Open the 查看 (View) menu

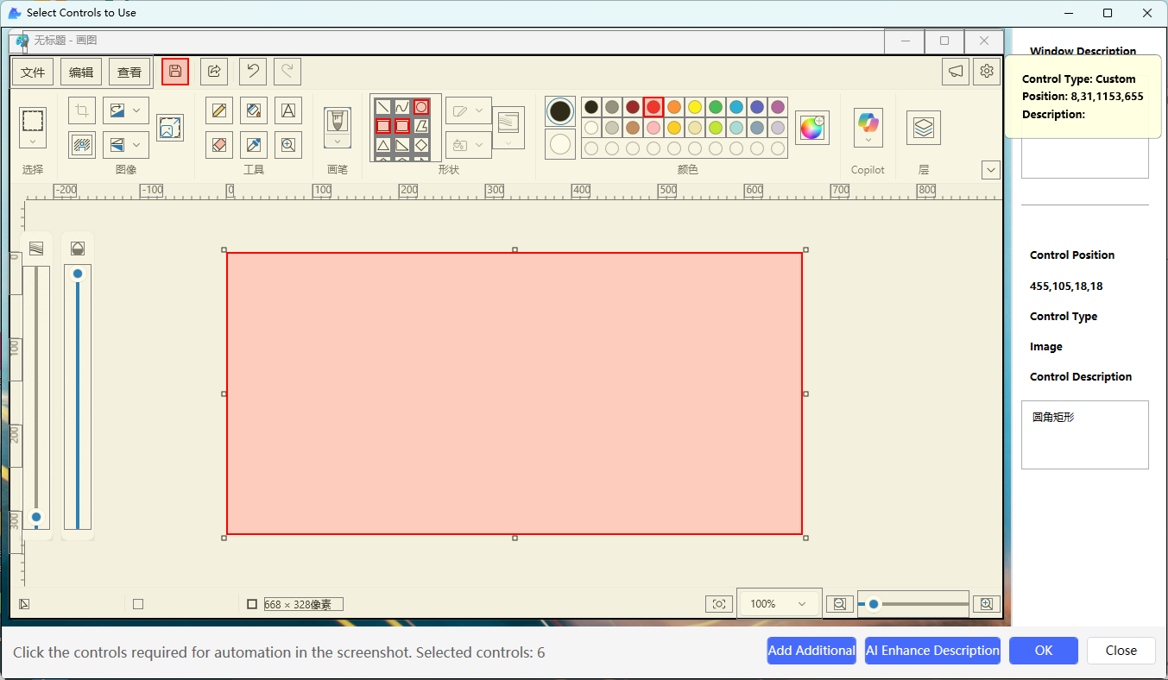point(129,72)
